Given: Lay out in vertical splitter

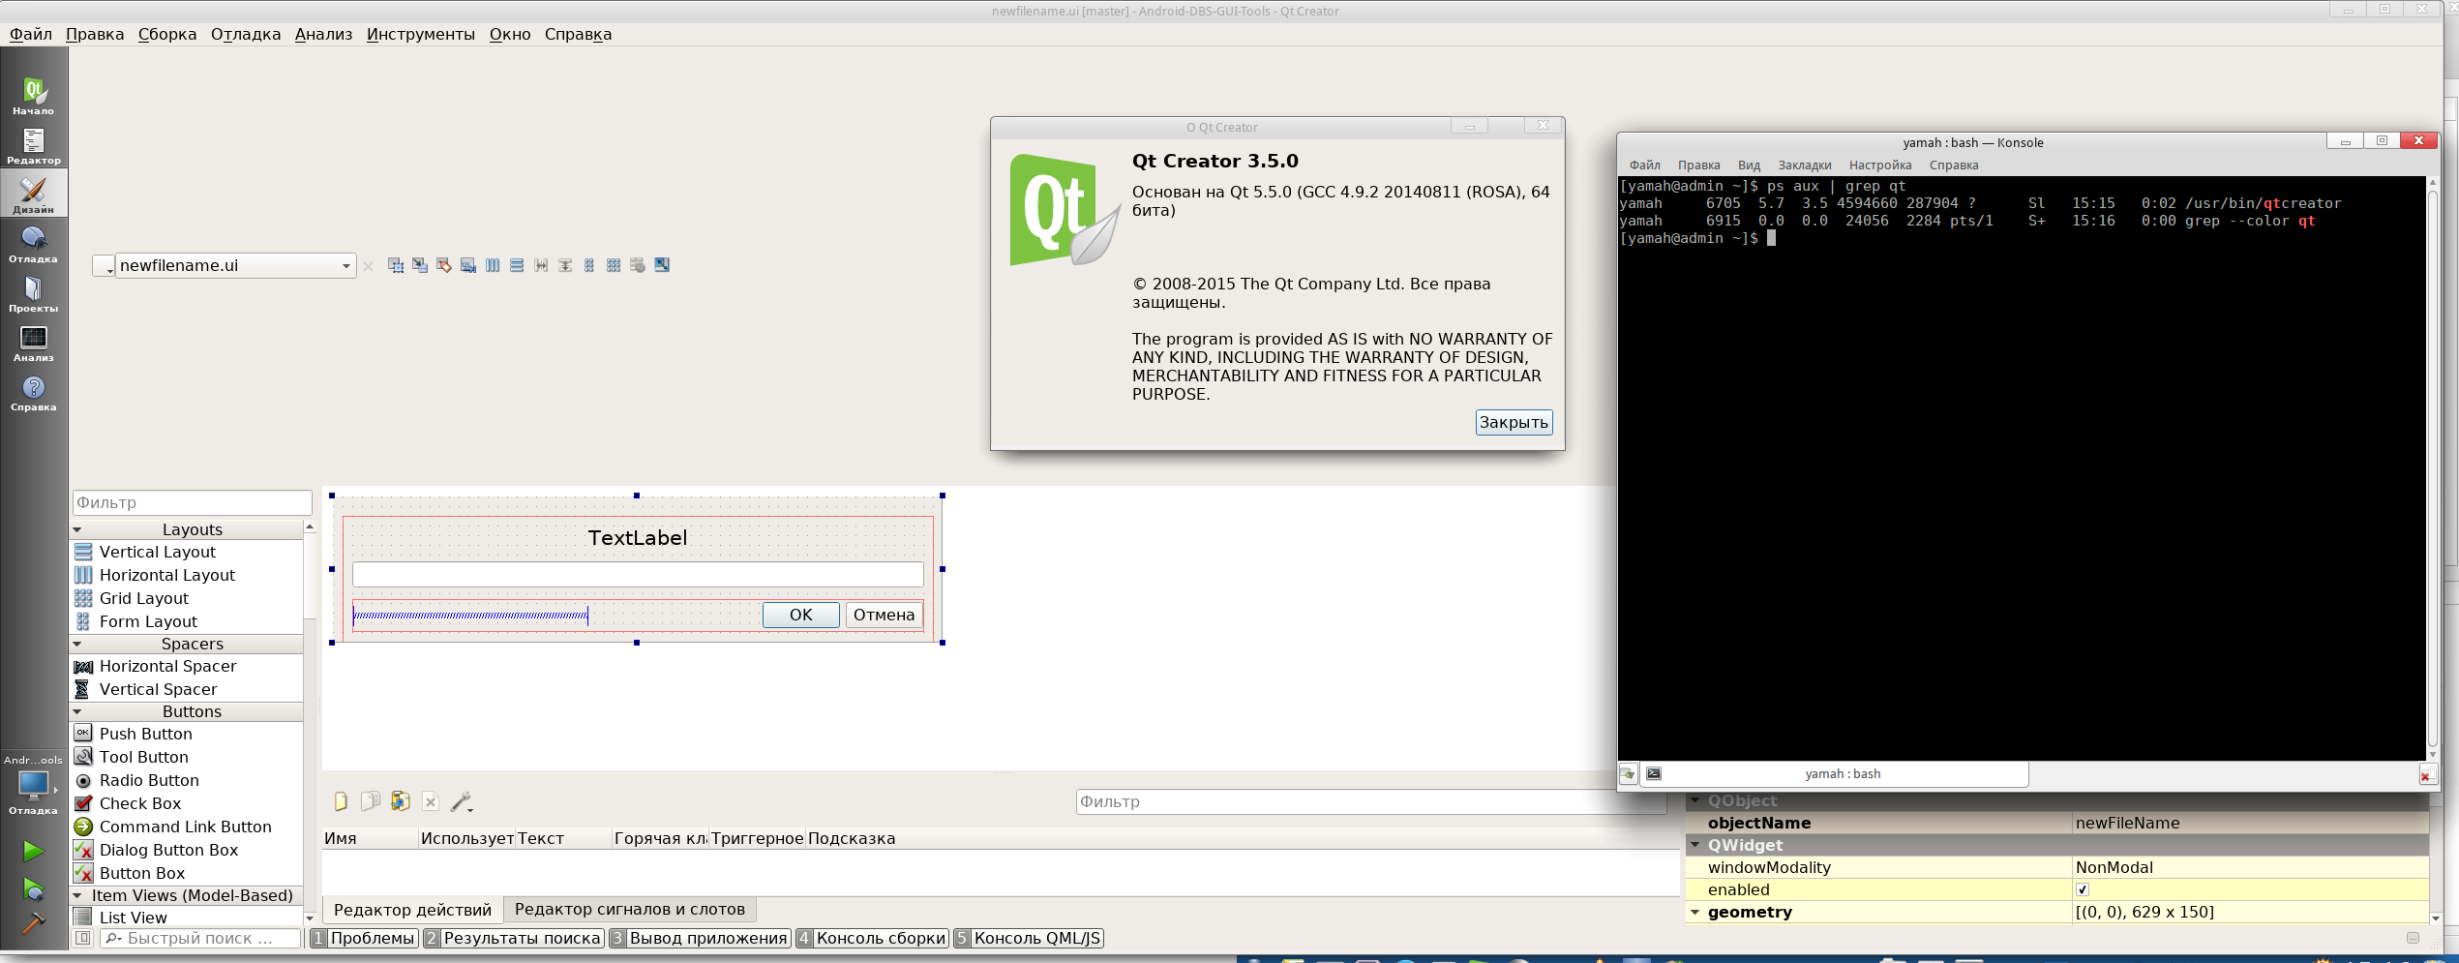Looking at the screenshot, I should [565, 265].
